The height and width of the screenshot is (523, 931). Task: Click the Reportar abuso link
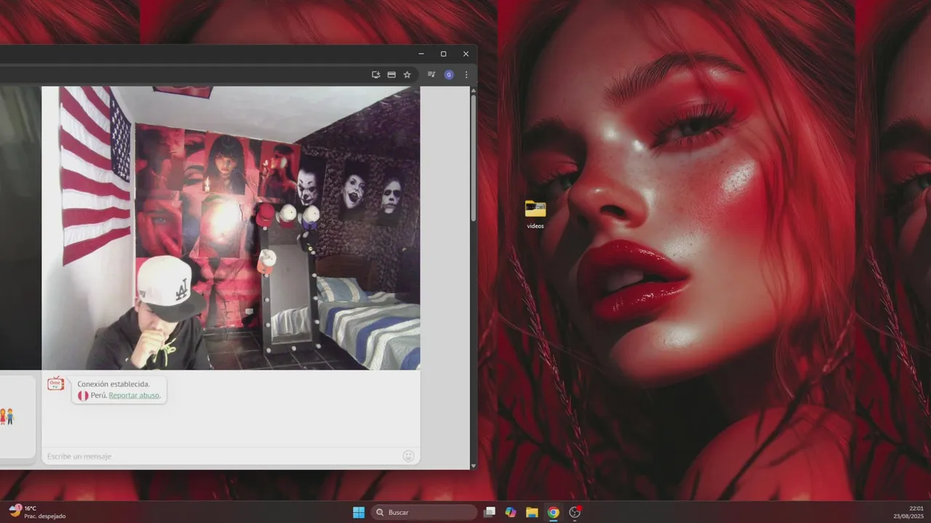pyautogui.click(x=134, y=395)
